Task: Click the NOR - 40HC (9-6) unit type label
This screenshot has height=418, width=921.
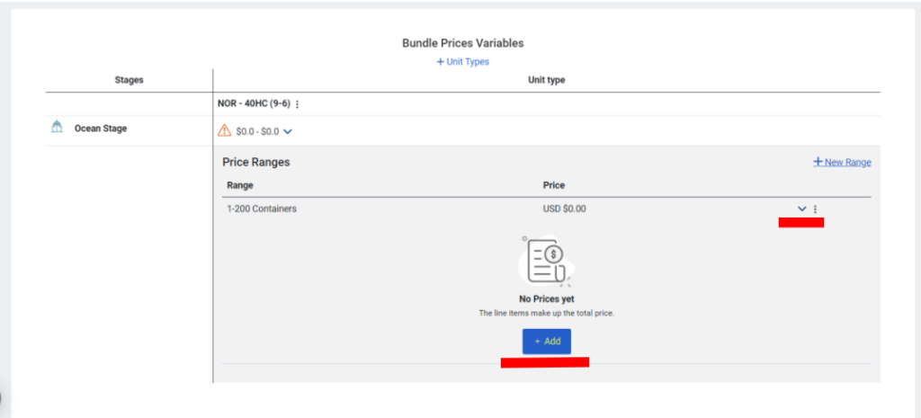Action: point(254,104)
